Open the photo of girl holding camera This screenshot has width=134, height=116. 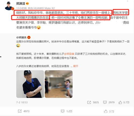[x=59, y=84]
